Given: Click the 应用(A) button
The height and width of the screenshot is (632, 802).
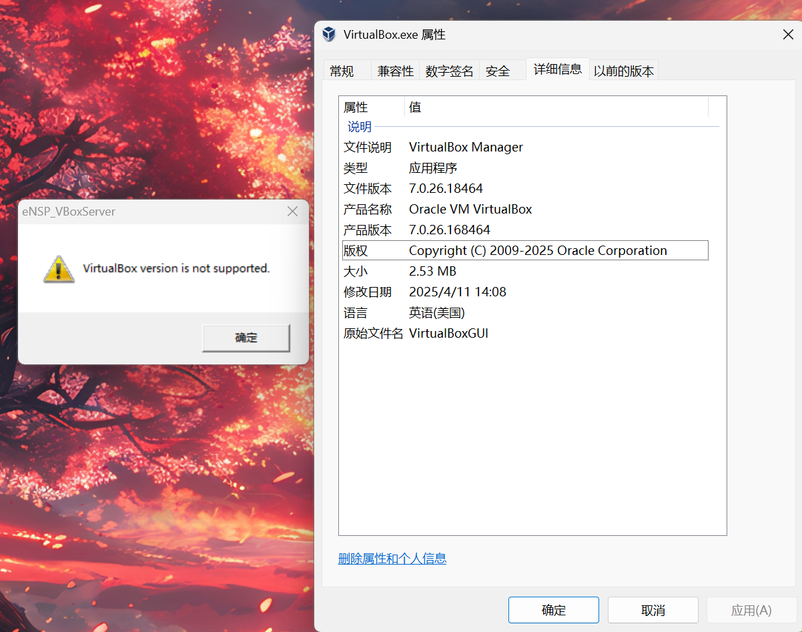Looking at the screenshot, I should (x=751, y=610).
